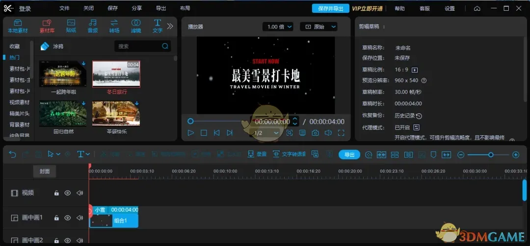
Task: Click the 封面 cover button
Action: (45, 171)
